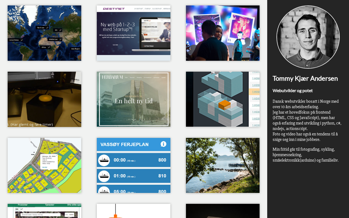
Task: Open the yellow-green property plot map thumbnail
Action: [44, 165]
